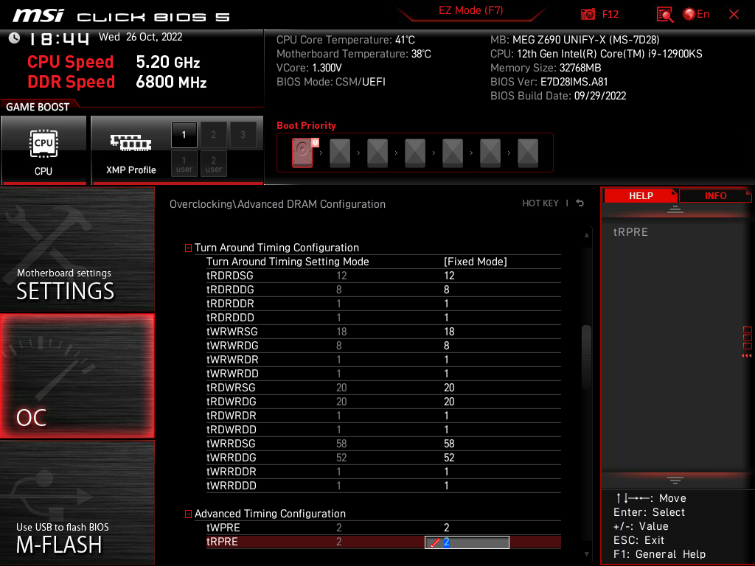Select the tRDWRDR row
The width and height of the screenshot is (755, 566).
(x=383, y=416)
